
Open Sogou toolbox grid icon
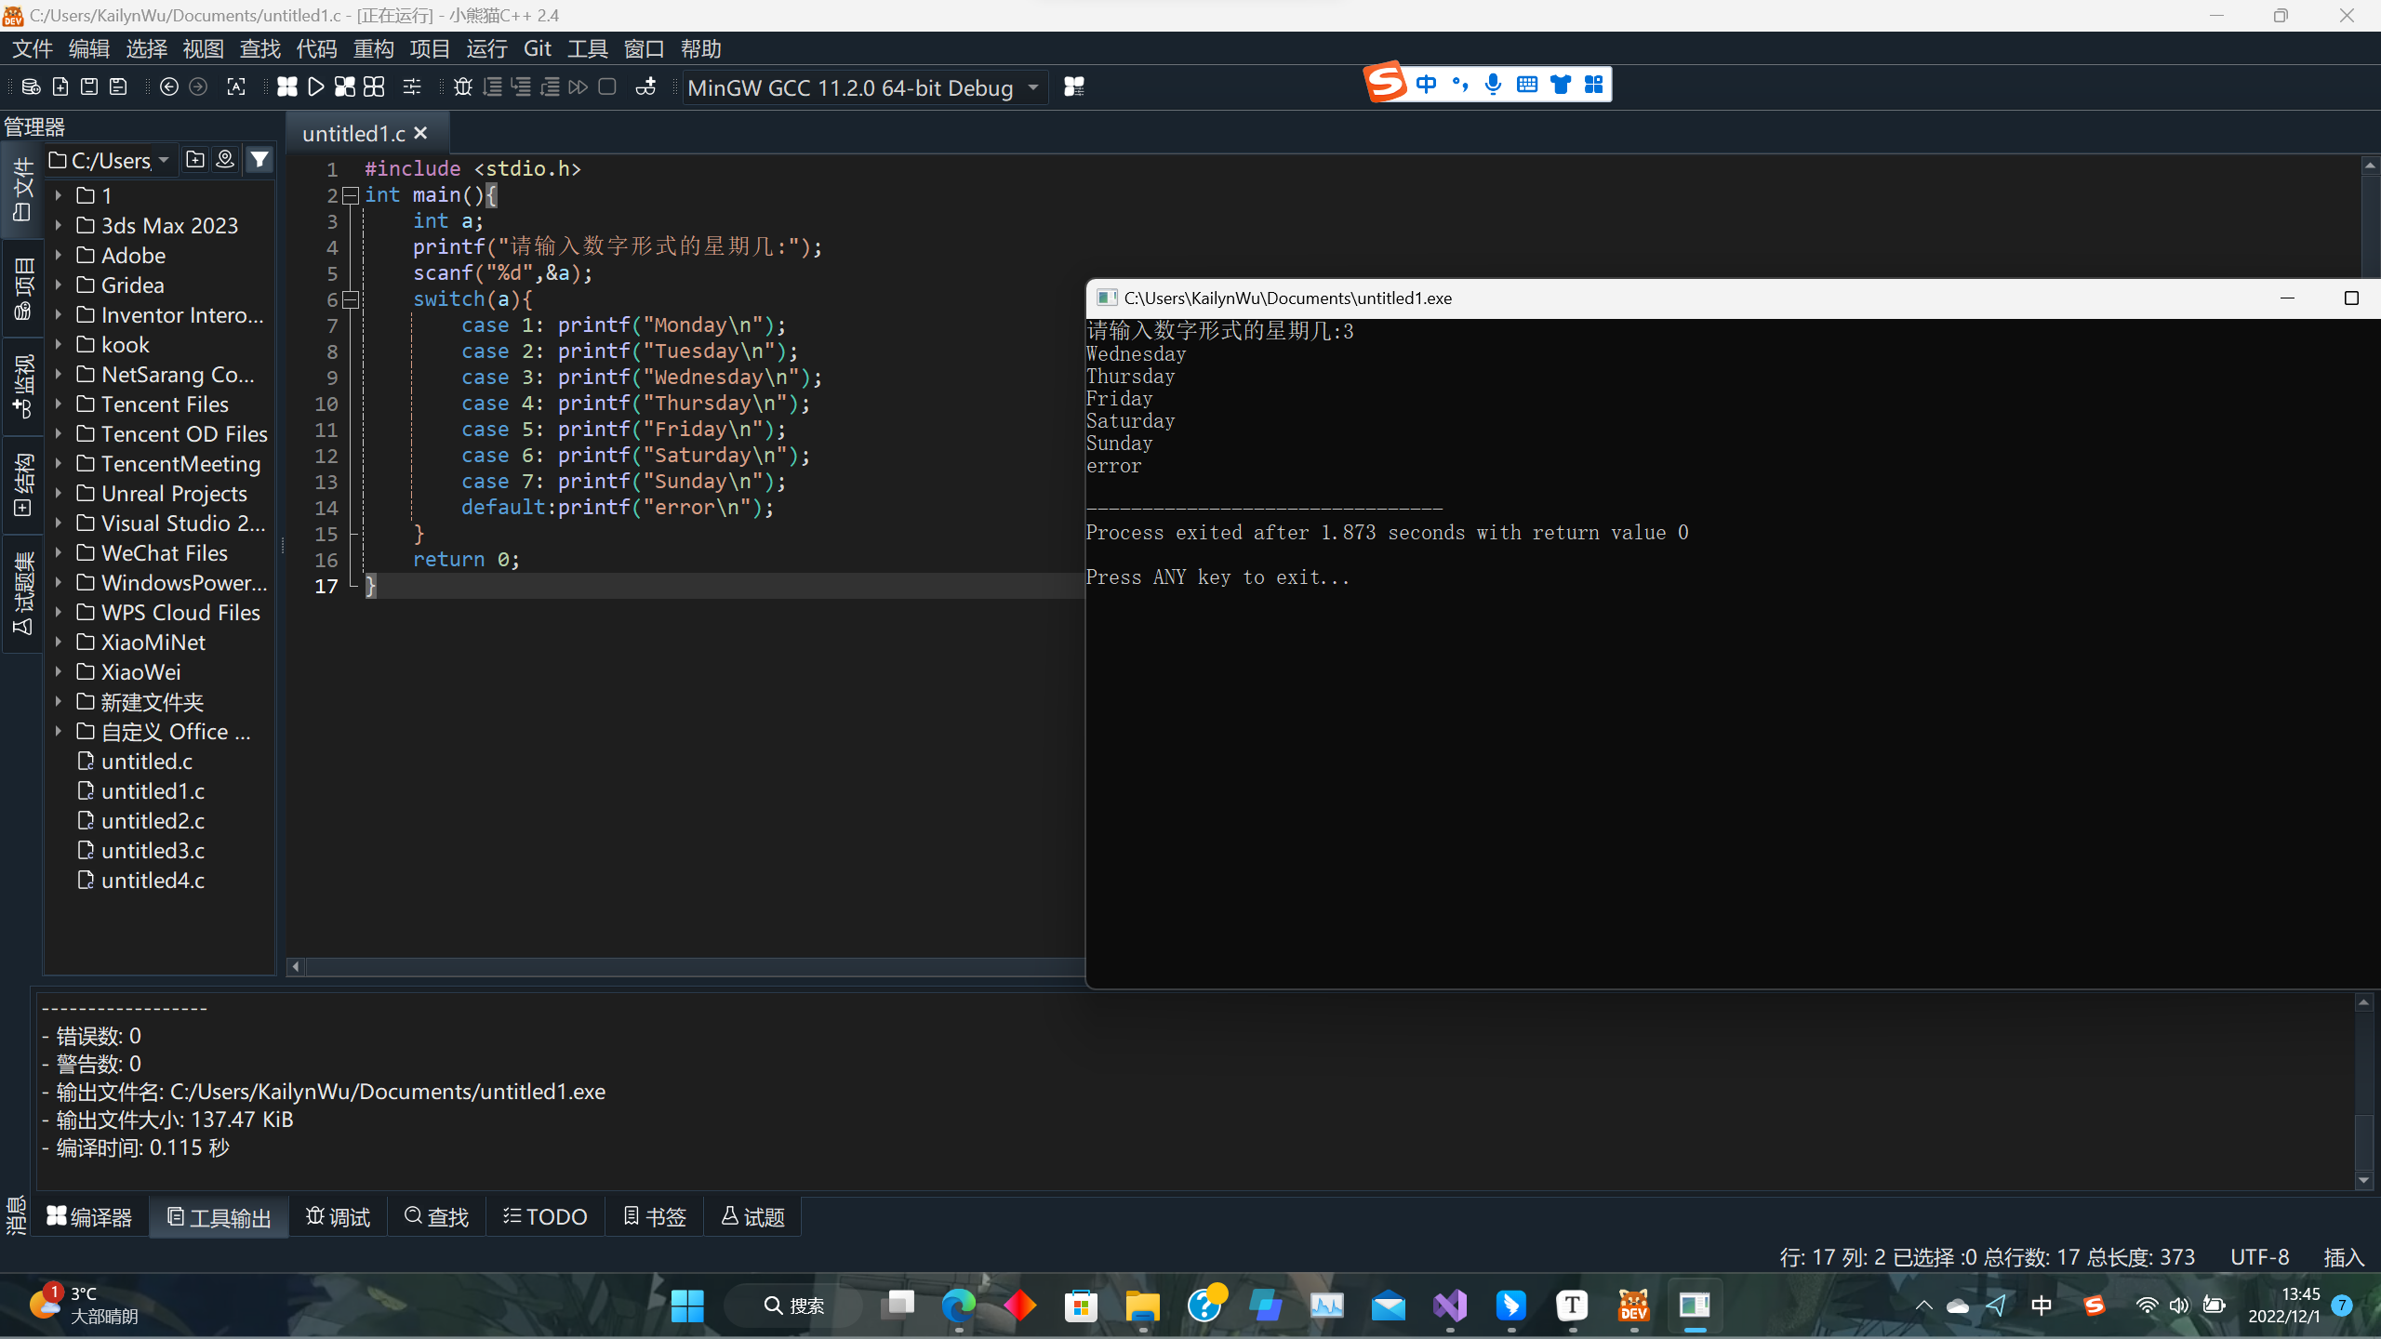point(1593,85)
